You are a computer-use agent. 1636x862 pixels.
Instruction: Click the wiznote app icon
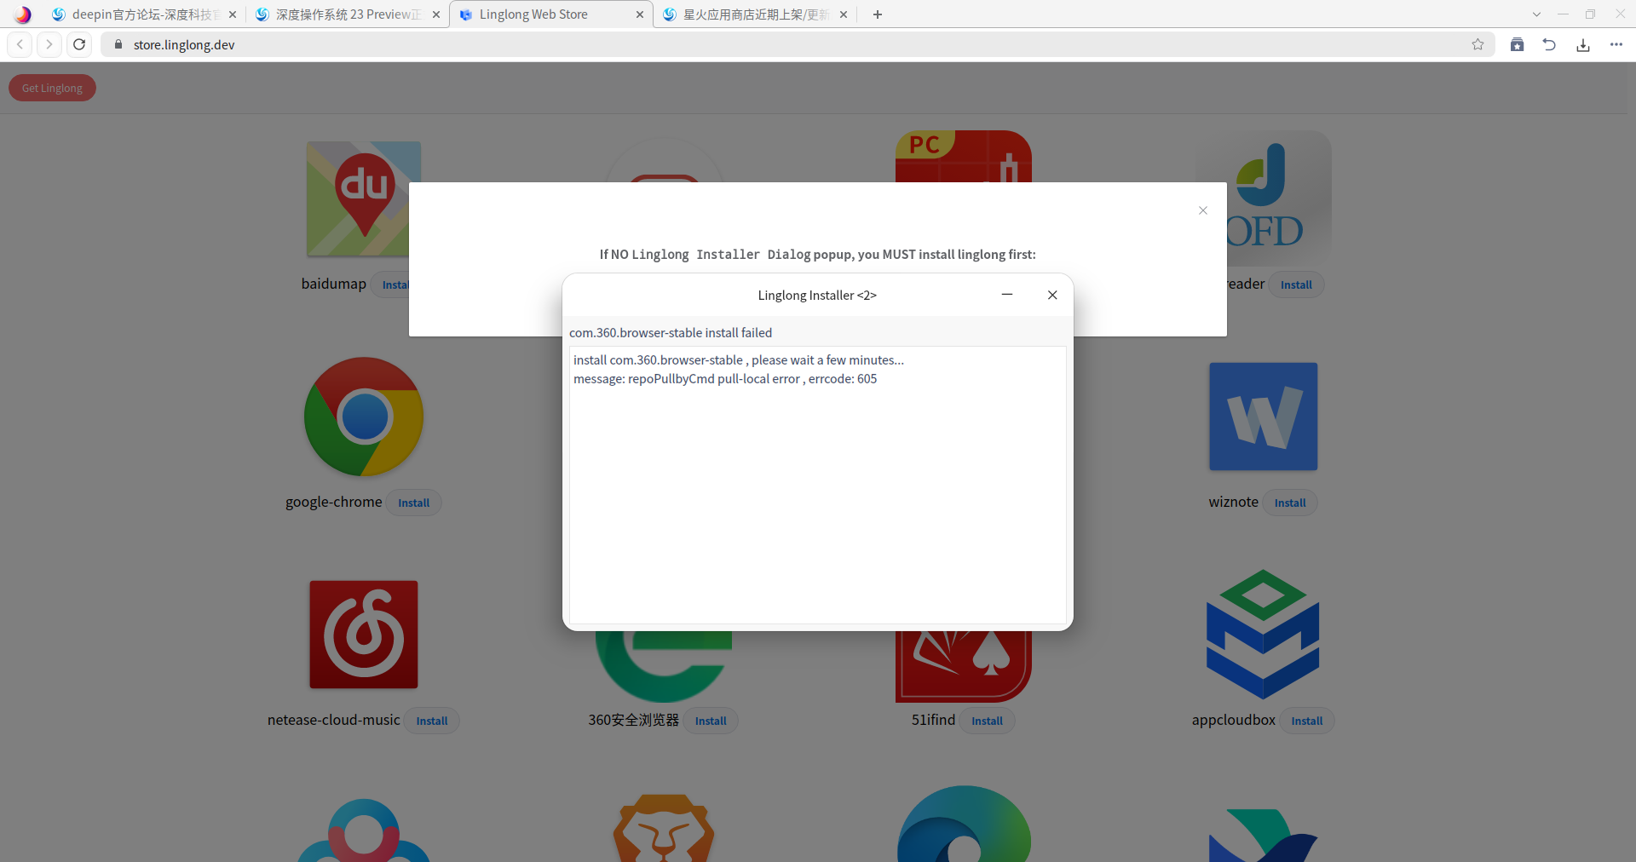[1262, 417]
